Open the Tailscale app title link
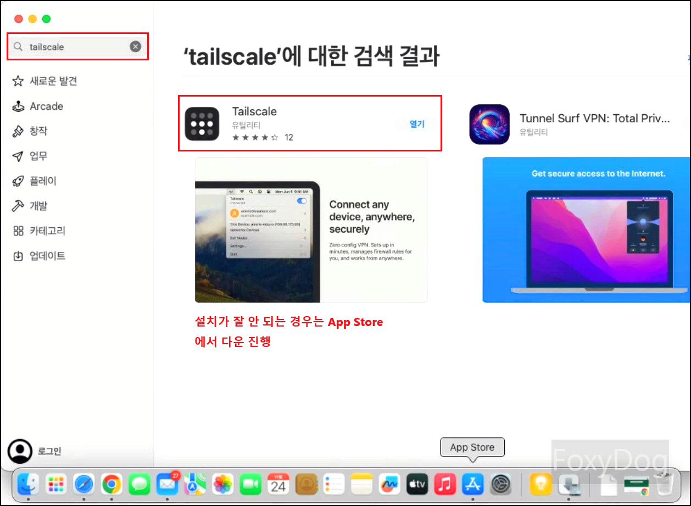The height and width of the screenshot is (506, 691). point(254,111)
